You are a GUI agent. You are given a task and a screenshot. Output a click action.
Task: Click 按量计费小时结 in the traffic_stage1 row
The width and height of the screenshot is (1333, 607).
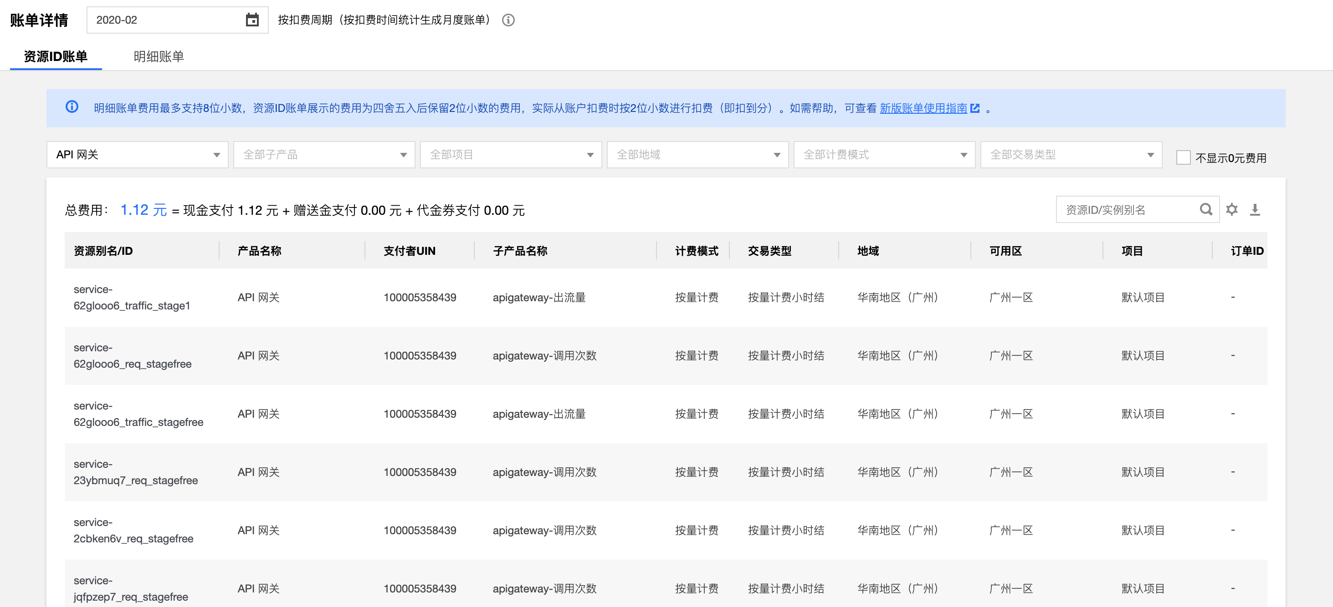785,297
